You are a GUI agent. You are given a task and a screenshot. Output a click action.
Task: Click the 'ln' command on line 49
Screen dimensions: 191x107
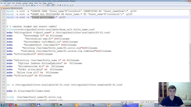pos(8,85)
